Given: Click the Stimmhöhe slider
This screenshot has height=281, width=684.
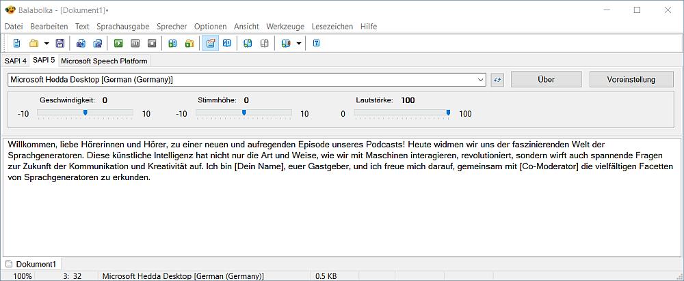Looking at the screenshot, I should [x=244, y=113].
